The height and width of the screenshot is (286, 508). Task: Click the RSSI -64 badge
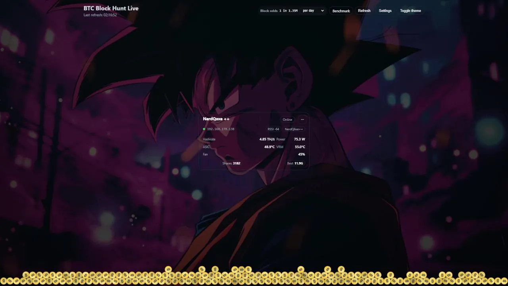tap(273, 129)
